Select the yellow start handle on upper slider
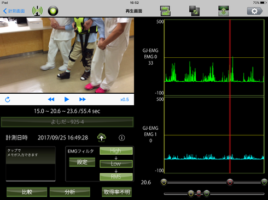This screenshot has height=200, width=268. tap(164, 182)
